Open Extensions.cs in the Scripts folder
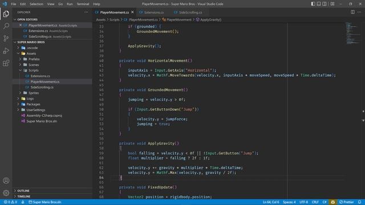This screenshot has height=205, width=365. click(x=40, y=76)
